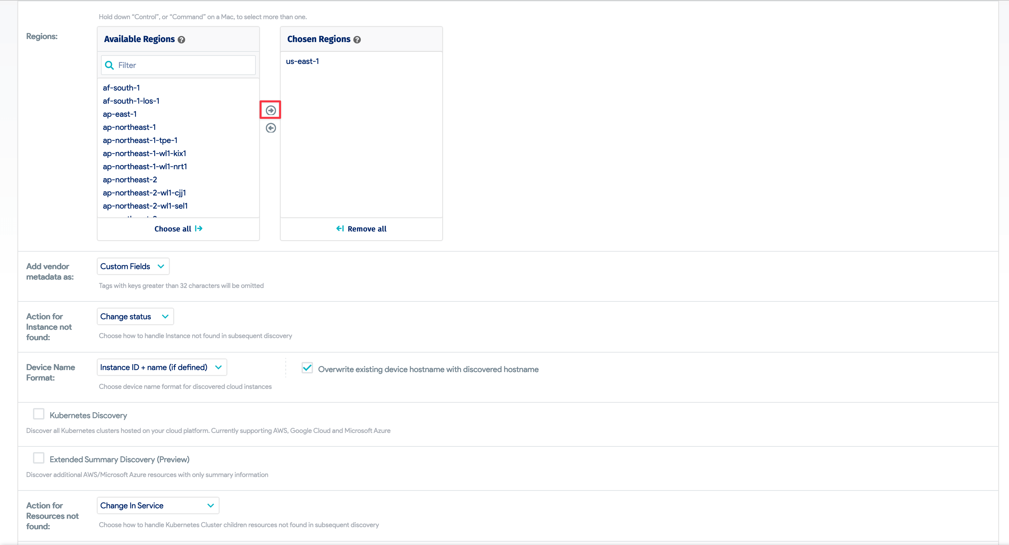
Task: Expand the Change In Service dropdown
Action: pos(158,505)
